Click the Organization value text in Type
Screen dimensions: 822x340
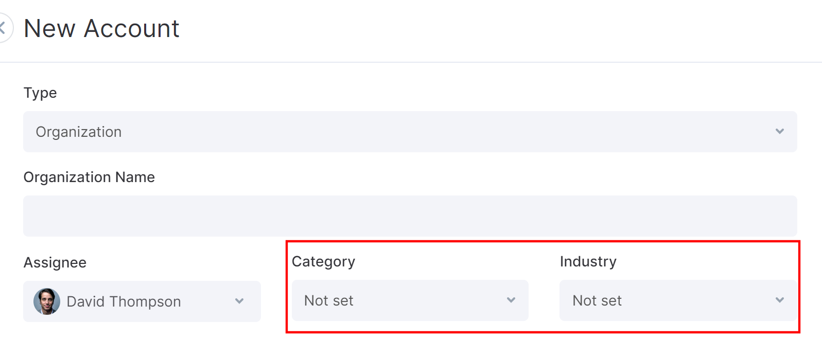coord(79,132)
